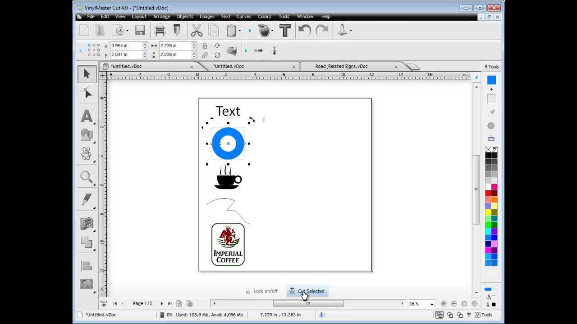Click the Redo arrow

tap(322, 31)
